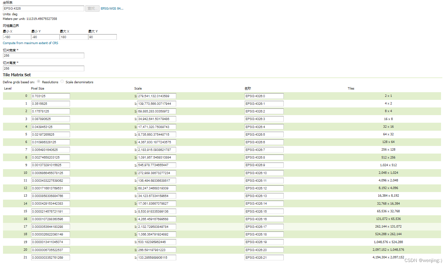Click the 最大 Y field with 90
Screen dimensions: 447x266
[x=103, y=37]
